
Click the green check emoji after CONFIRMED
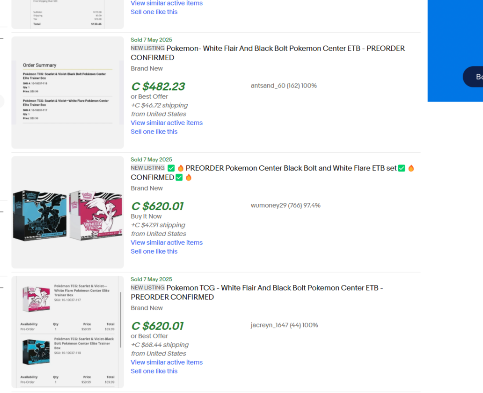click(x=179, y=178)
